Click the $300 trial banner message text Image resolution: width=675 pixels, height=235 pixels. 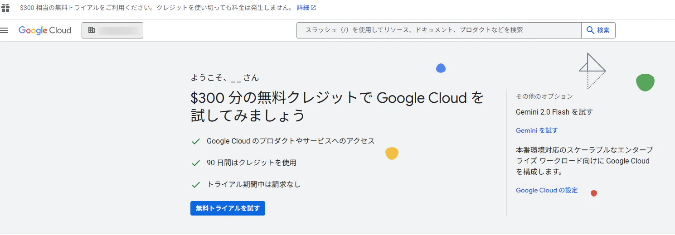156,8
